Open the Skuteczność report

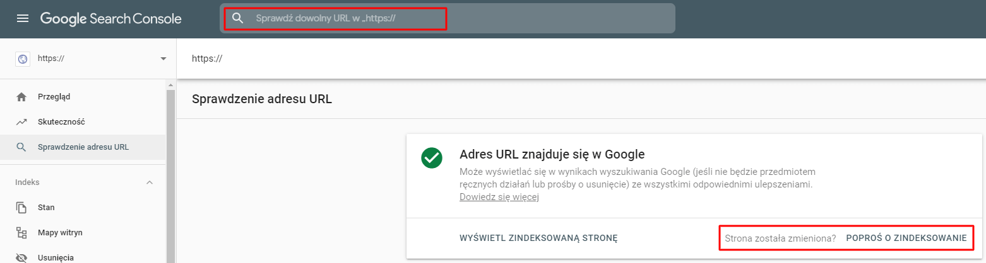point(83,122)
